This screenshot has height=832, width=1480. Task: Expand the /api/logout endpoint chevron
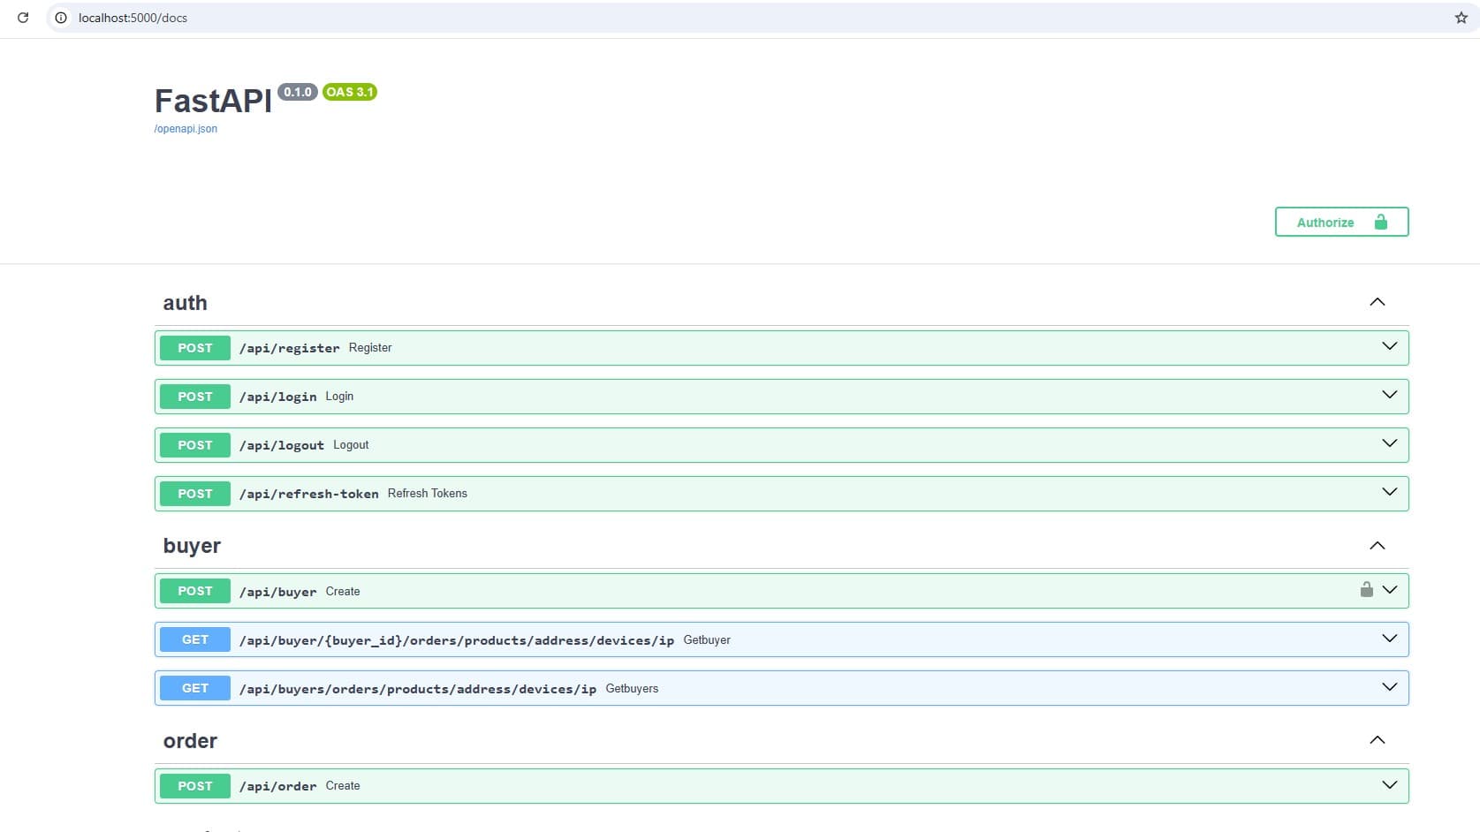[x=1389, y=443]
